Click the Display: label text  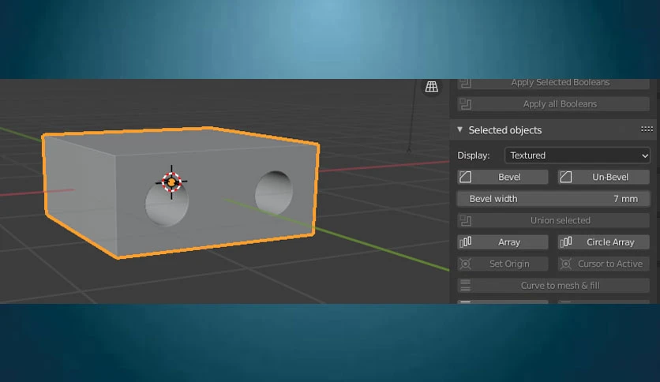tap(474, 155)
